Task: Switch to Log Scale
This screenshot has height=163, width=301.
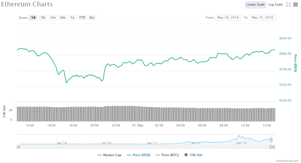Action: 275,4
